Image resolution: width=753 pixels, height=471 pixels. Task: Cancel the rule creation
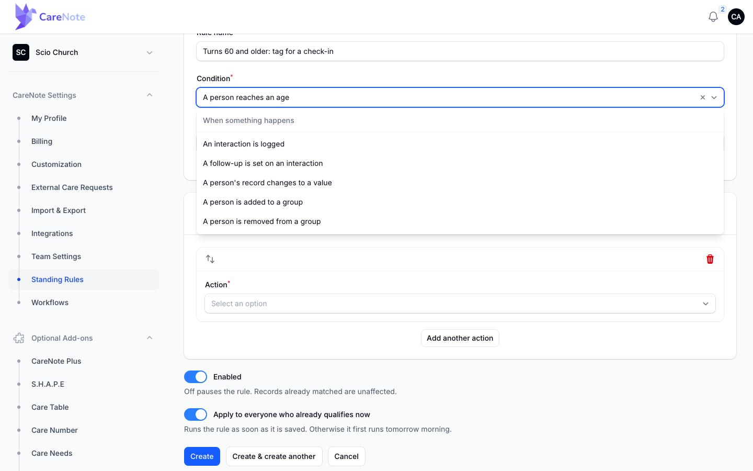tap(346, 456)
